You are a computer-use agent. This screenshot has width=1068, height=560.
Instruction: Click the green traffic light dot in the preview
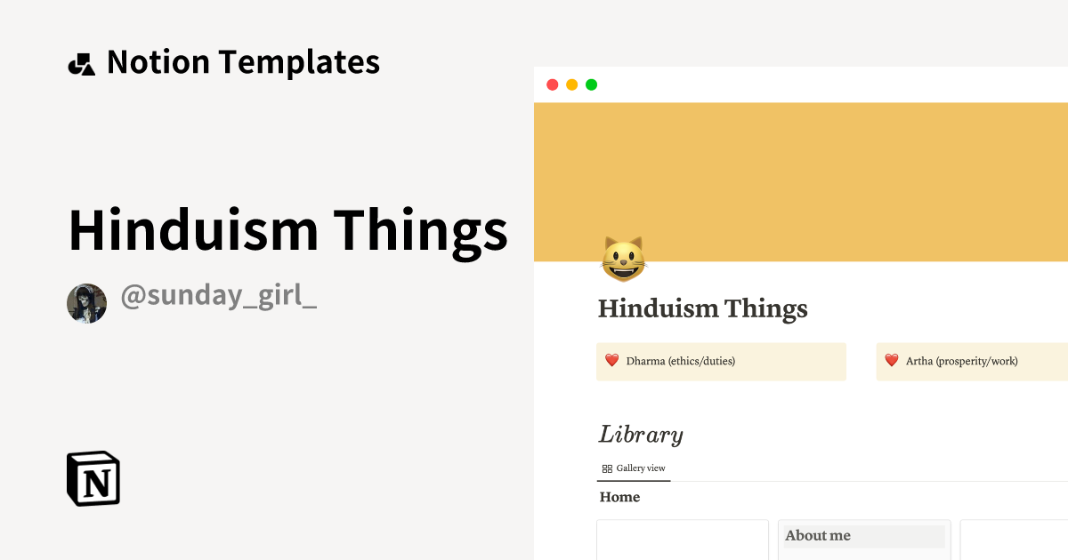click(590, 84)
